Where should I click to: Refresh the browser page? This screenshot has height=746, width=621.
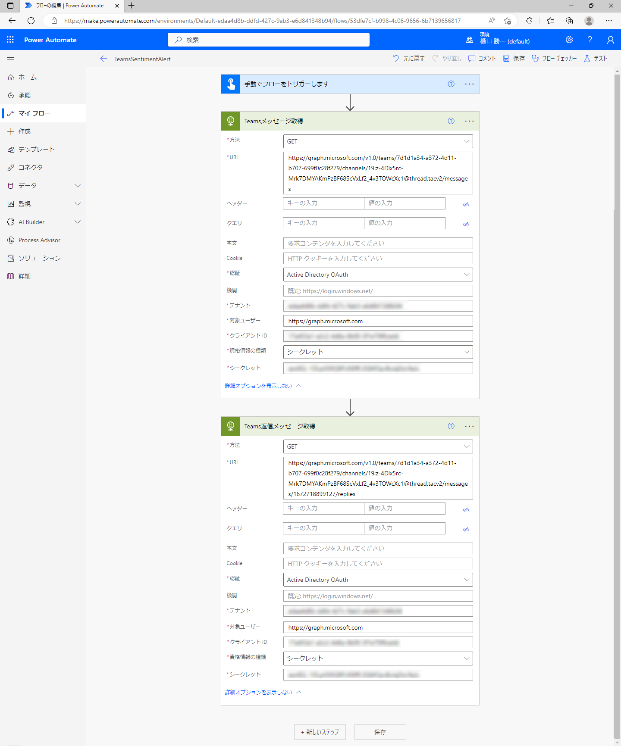point(31,21)
